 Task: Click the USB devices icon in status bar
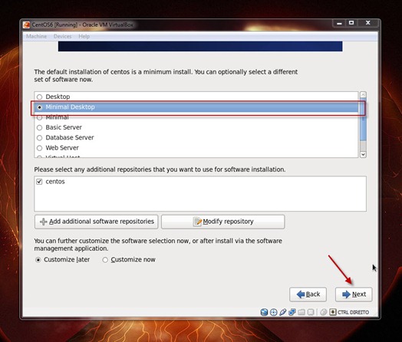click(283, 312)
